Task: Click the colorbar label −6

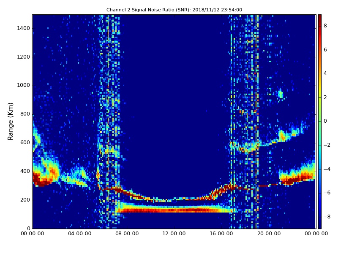Action: [327, 193]
